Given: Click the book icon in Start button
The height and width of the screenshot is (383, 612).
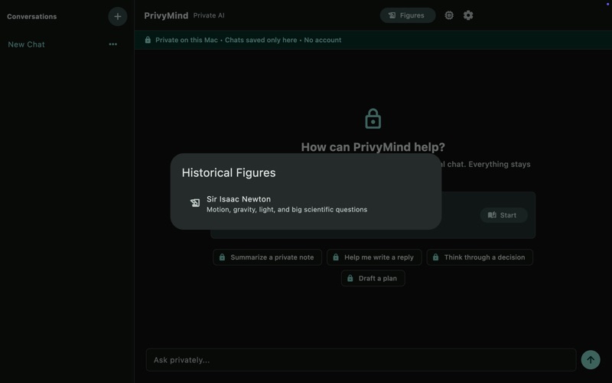Looking at the screenshot, I should point(492,215).
